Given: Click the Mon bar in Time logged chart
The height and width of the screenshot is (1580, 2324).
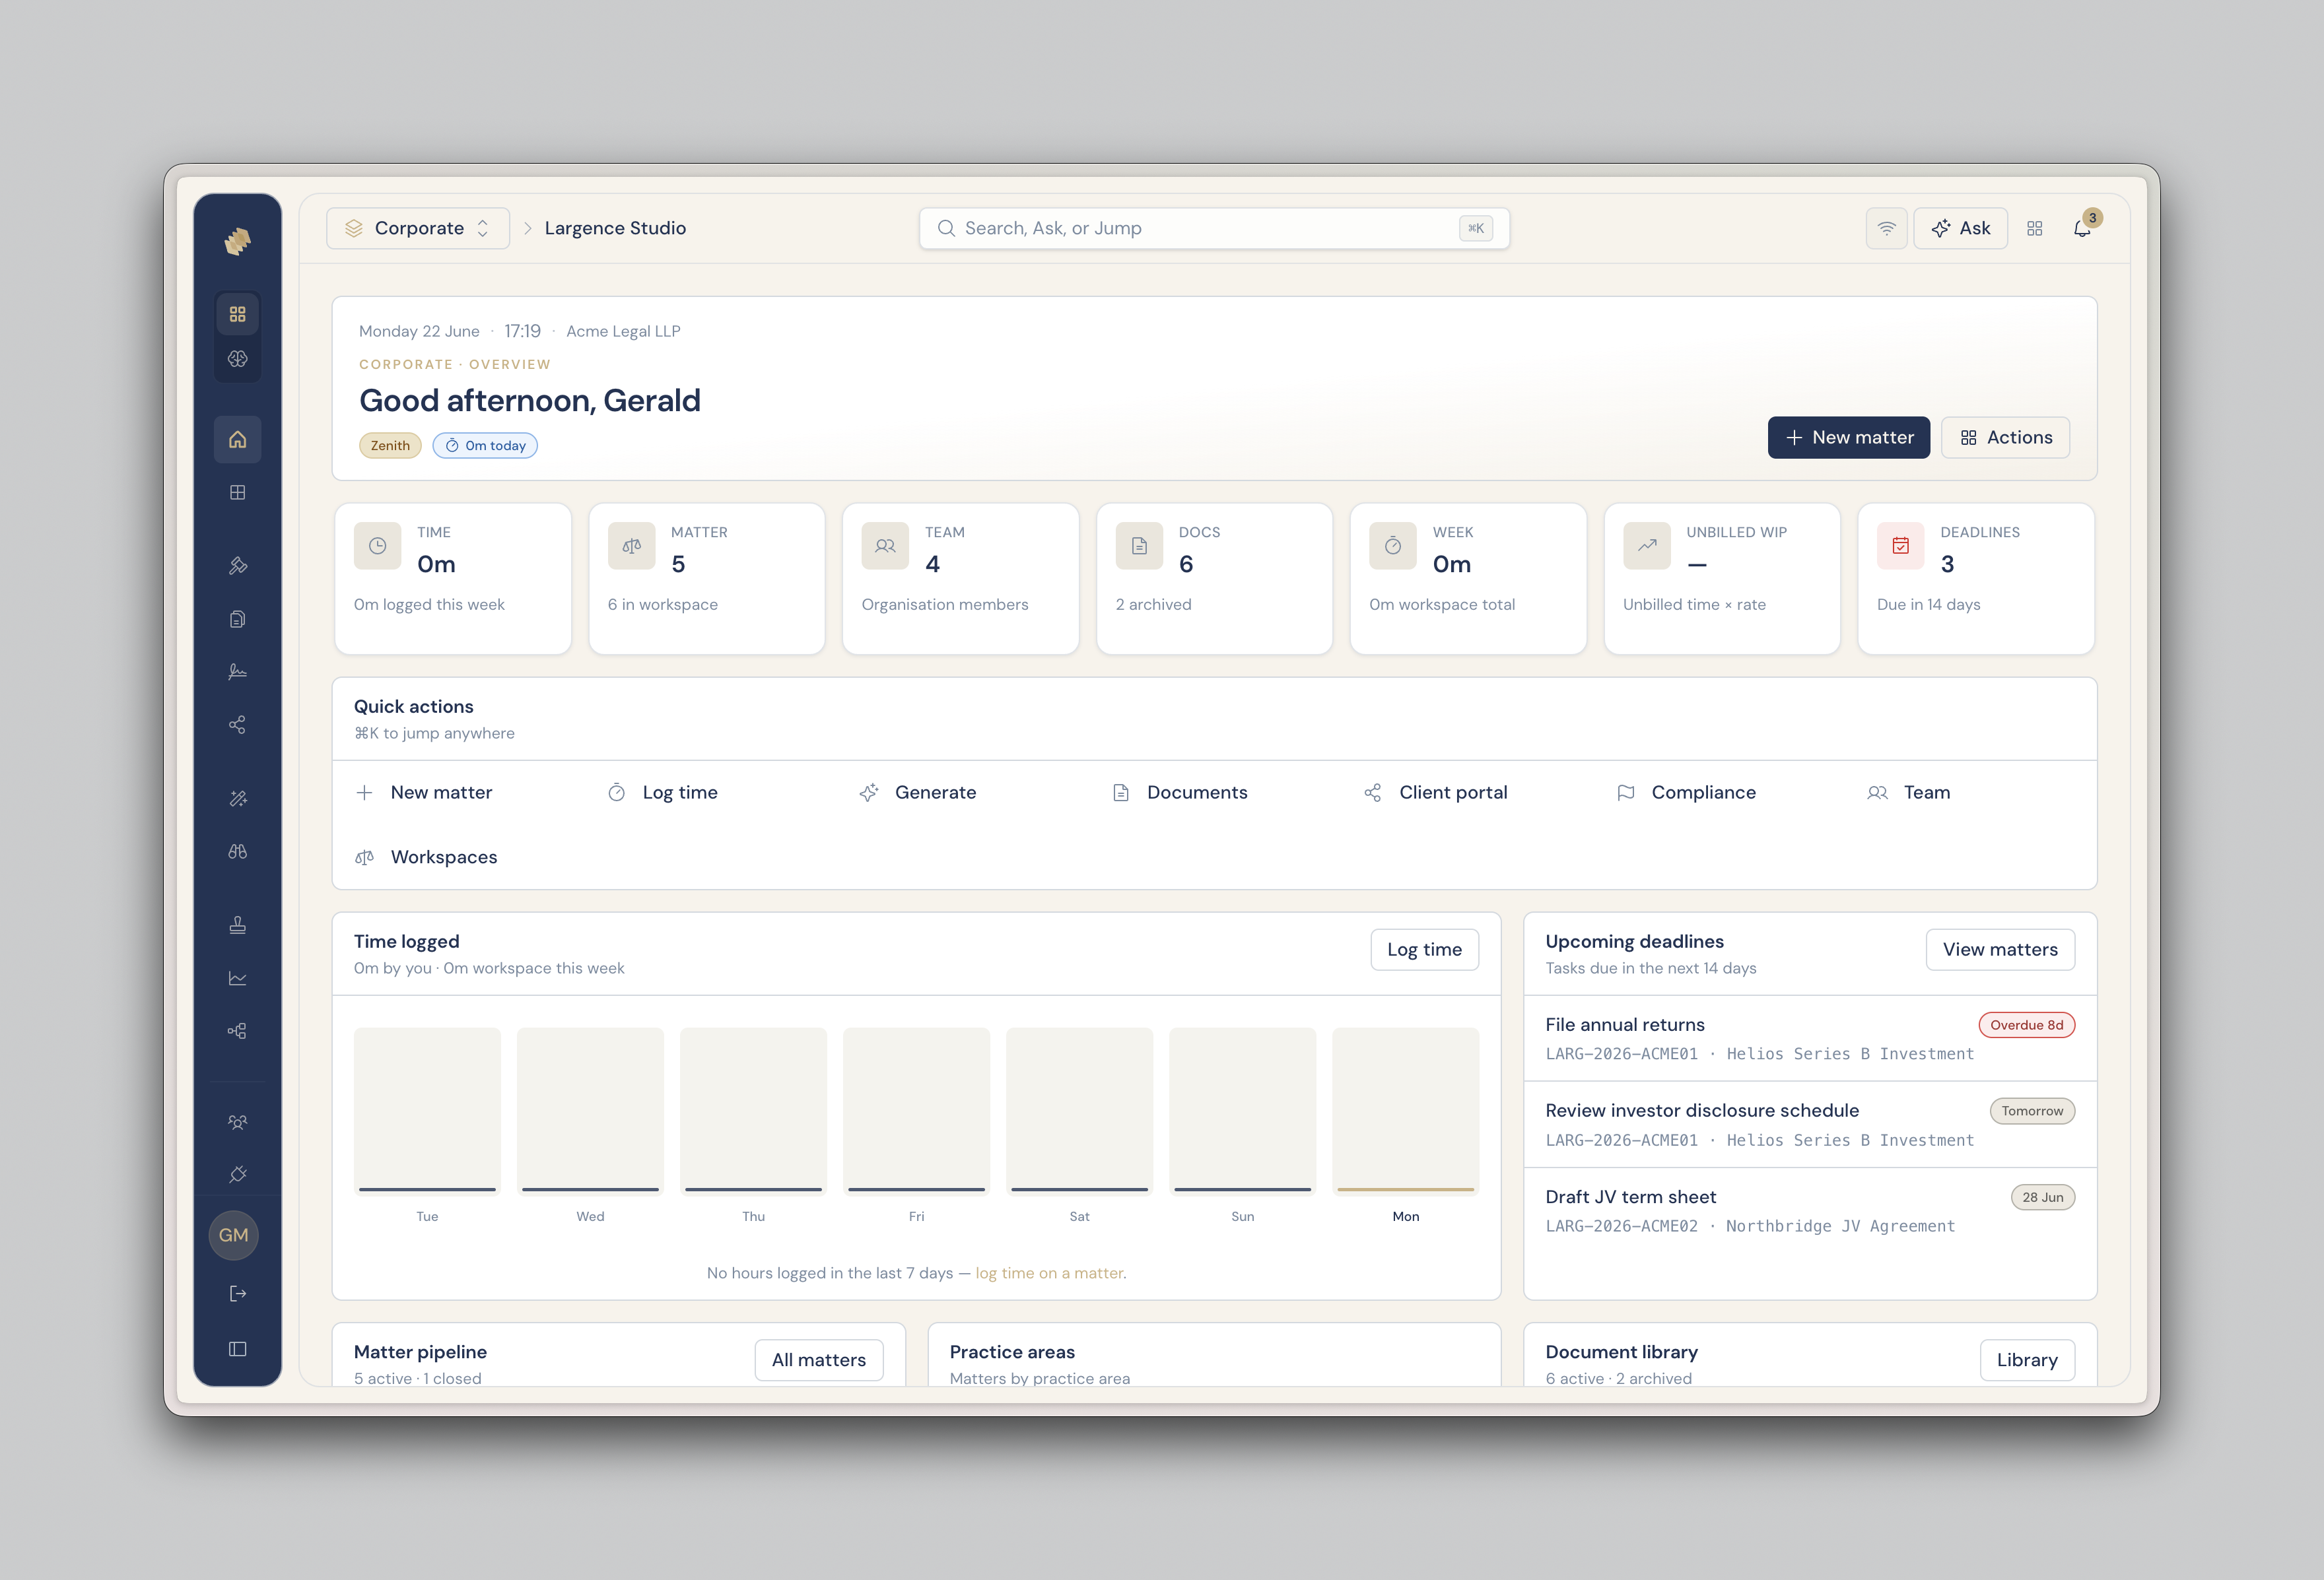Looking at the screenshot, I should pos(1405,1111).
